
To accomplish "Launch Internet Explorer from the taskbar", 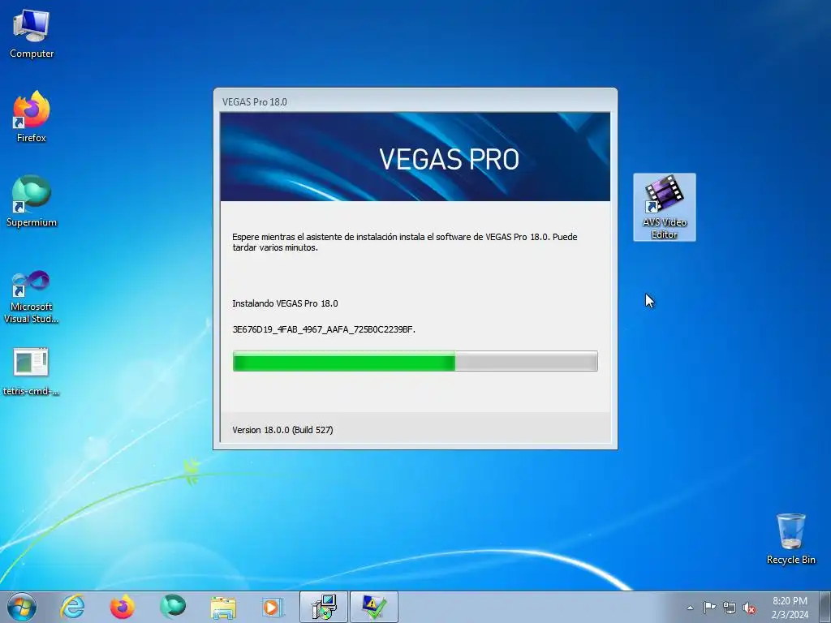I will tap(72, 607).
